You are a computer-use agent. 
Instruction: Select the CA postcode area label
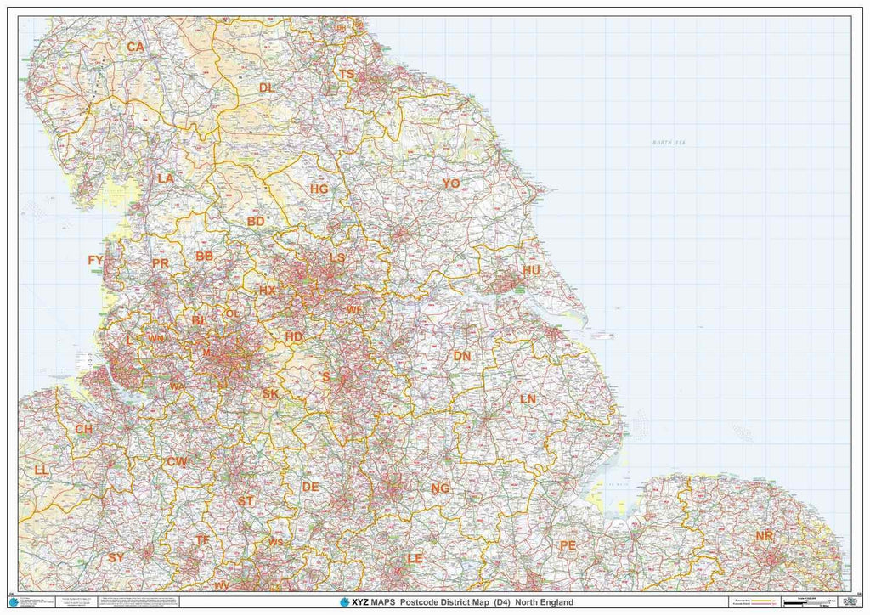(x=135, y=47)
